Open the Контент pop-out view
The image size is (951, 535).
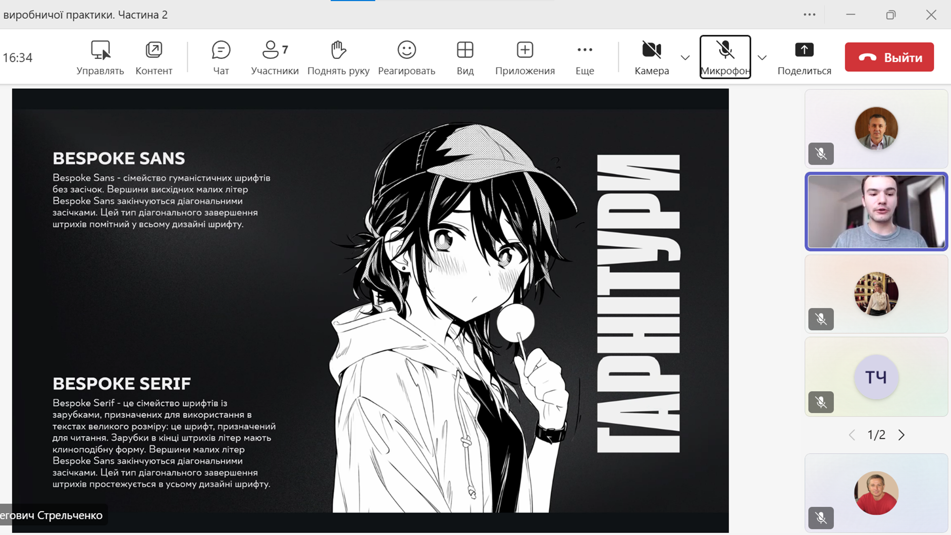(154, 57)
